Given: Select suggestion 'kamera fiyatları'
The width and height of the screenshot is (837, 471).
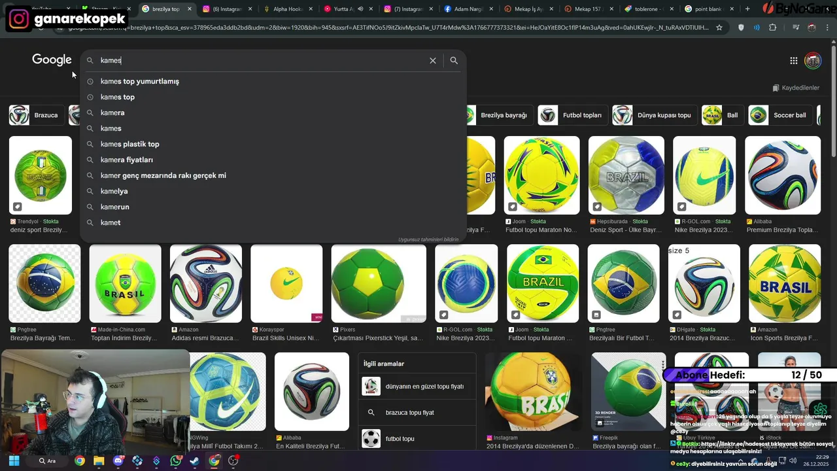Looking at the screenshot, I should [x=273, y=160].
